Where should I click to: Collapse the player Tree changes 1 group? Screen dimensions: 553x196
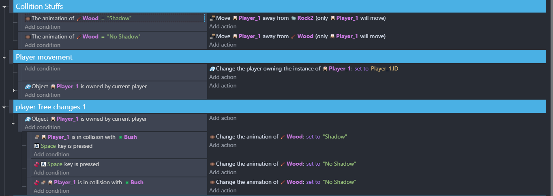click(x=4, y=107)
